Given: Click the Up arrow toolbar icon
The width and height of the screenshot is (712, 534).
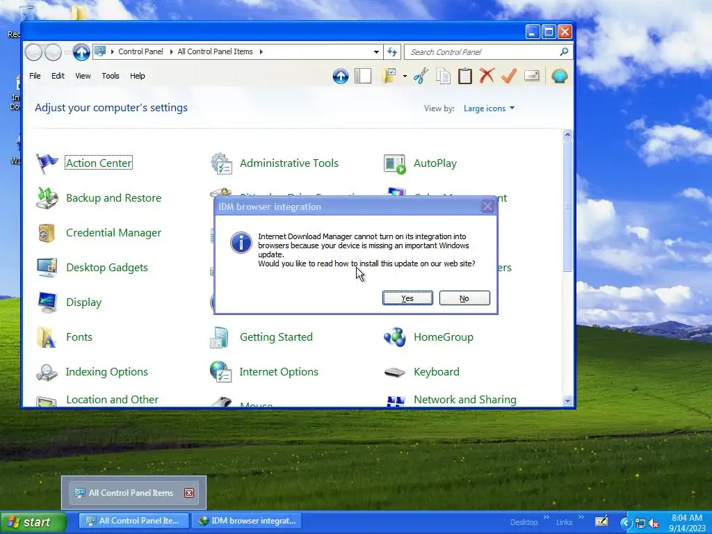Looking at the screenshot, I should pos(341,76).
